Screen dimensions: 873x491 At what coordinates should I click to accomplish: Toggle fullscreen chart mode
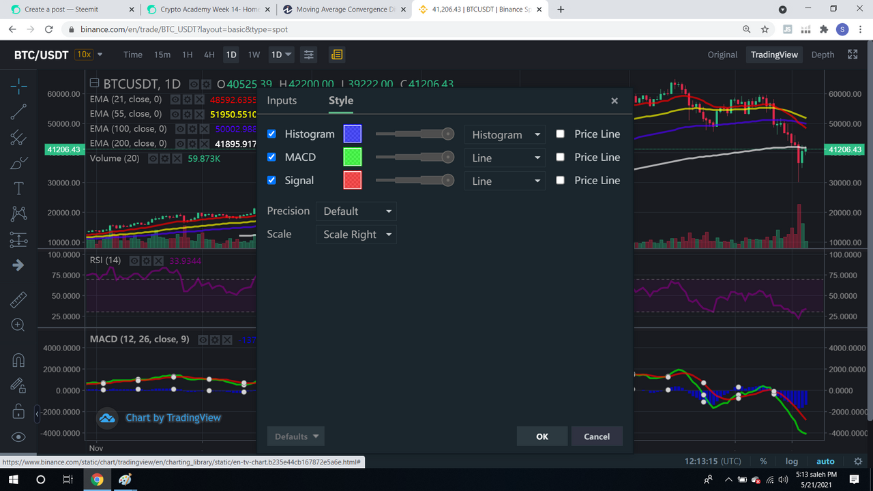(853, 55)
